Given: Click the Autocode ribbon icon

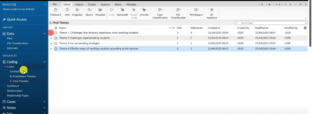Looking at the screenshot, I should tap(122, 10).
